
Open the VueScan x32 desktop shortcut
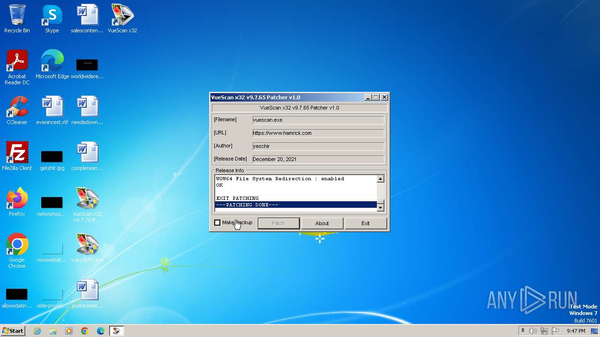coord(122,19)
